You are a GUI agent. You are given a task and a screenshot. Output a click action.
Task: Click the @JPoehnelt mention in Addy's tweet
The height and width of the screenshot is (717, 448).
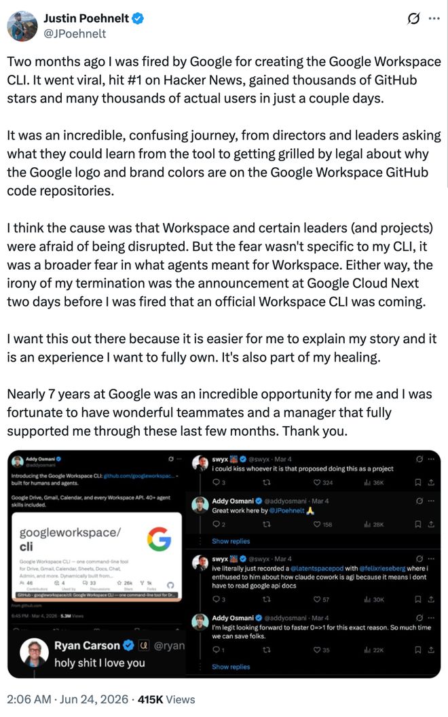coord(287,511)
